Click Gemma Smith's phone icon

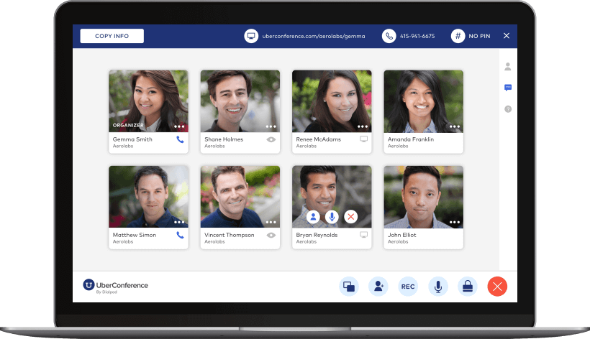point(180,139)
